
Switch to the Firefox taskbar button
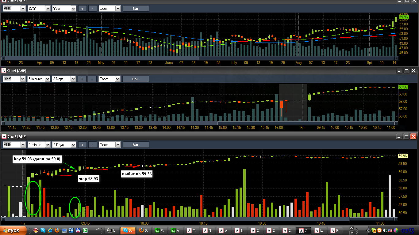click(x=144, y=231)
